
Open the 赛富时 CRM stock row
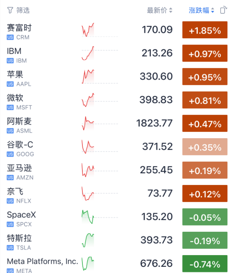point(116,30)
